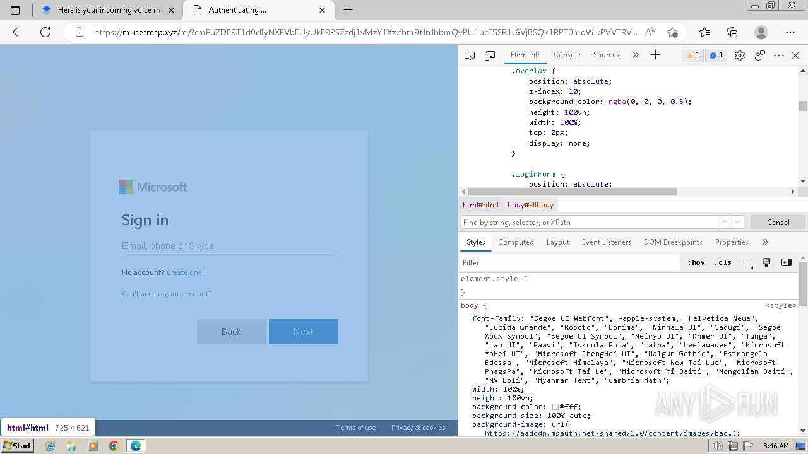Click the element code horizontal scrollbar
Image resolution: width=808 pixels, height=454 pixels.
(572, 191)
